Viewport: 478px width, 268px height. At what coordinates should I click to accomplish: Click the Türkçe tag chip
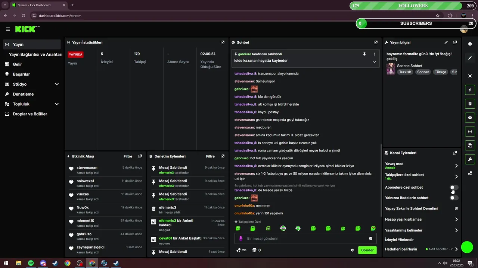[440, 72]
